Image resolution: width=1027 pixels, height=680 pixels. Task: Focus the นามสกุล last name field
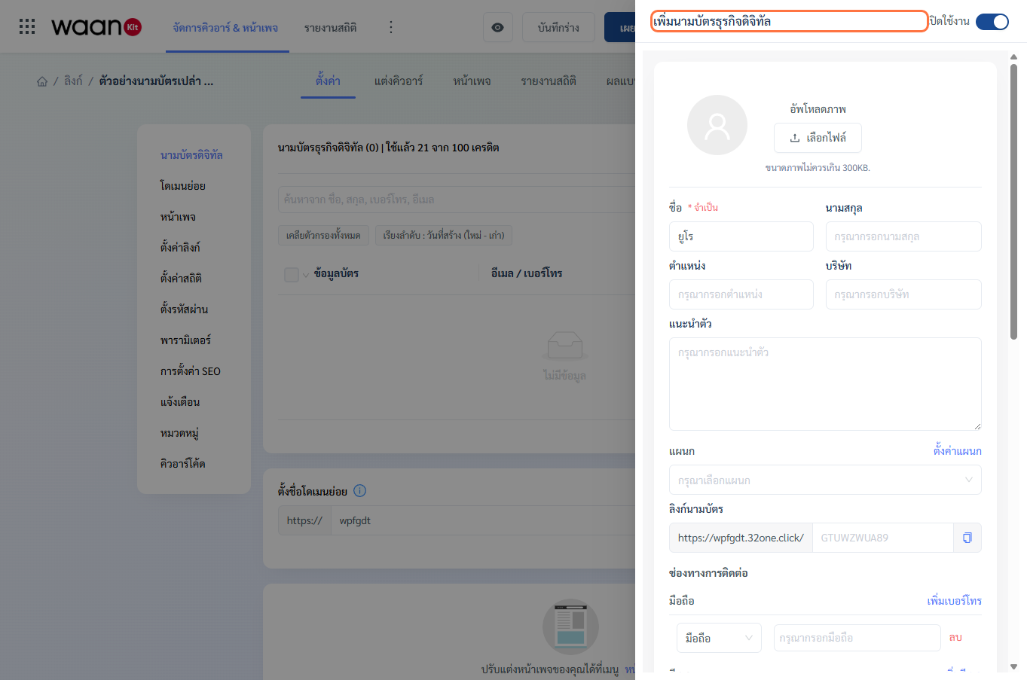(x=903, y=236)
